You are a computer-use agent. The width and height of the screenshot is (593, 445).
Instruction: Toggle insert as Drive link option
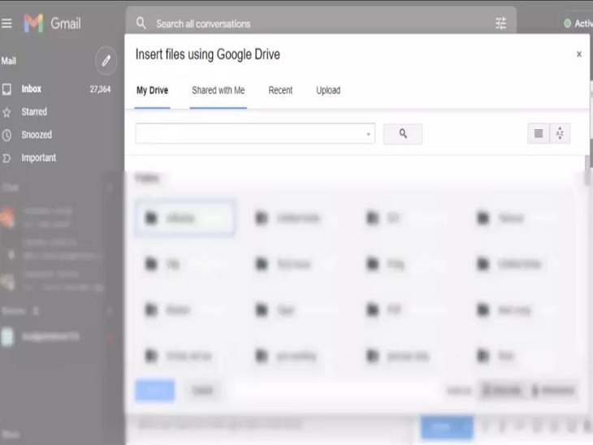click(502, 391)
